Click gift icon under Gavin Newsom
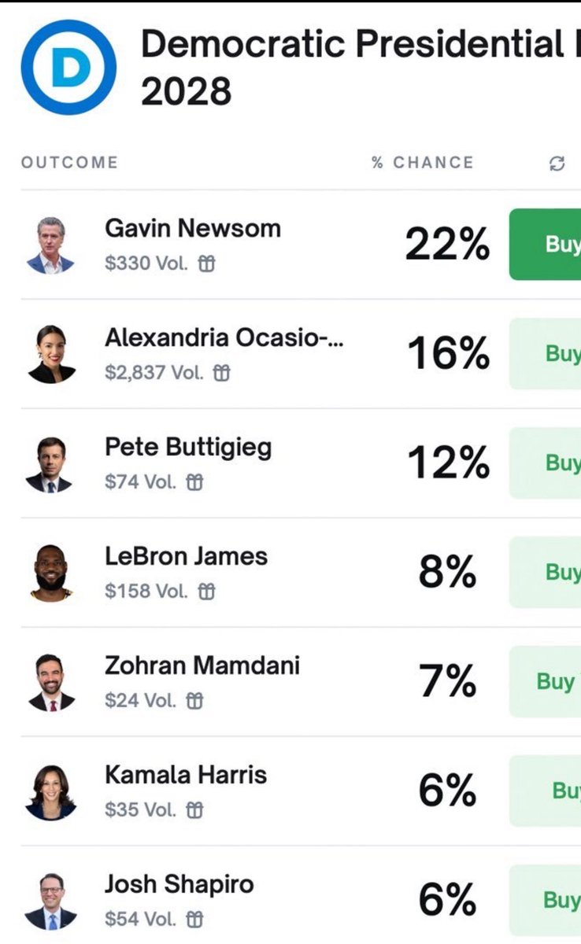 click(x=206, y=264)
